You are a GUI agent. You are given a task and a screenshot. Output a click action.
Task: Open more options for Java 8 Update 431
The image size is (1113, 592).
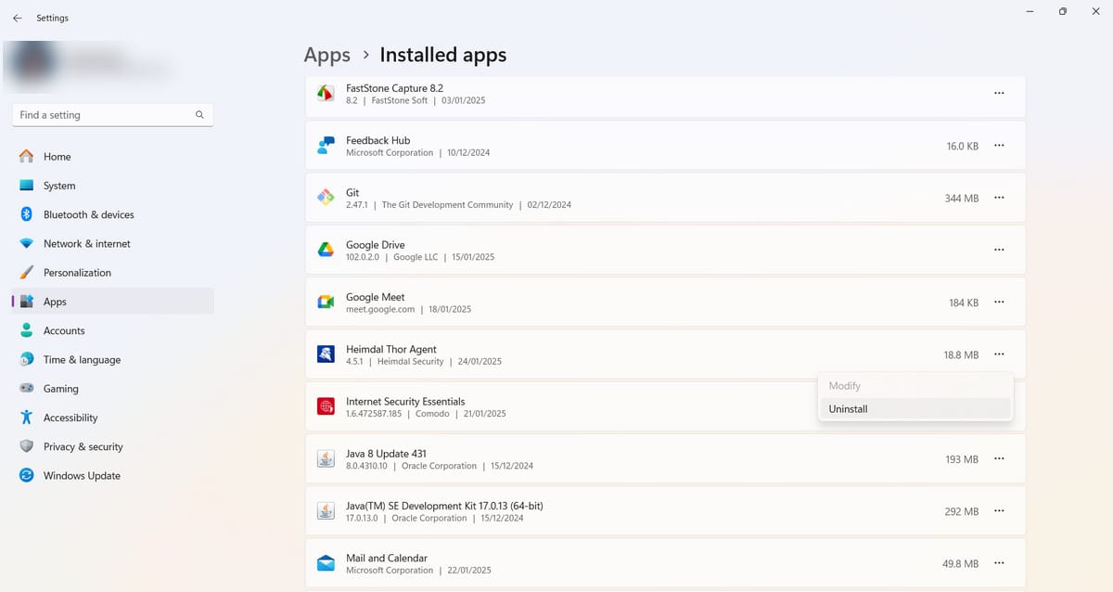(x=999, y=458)
